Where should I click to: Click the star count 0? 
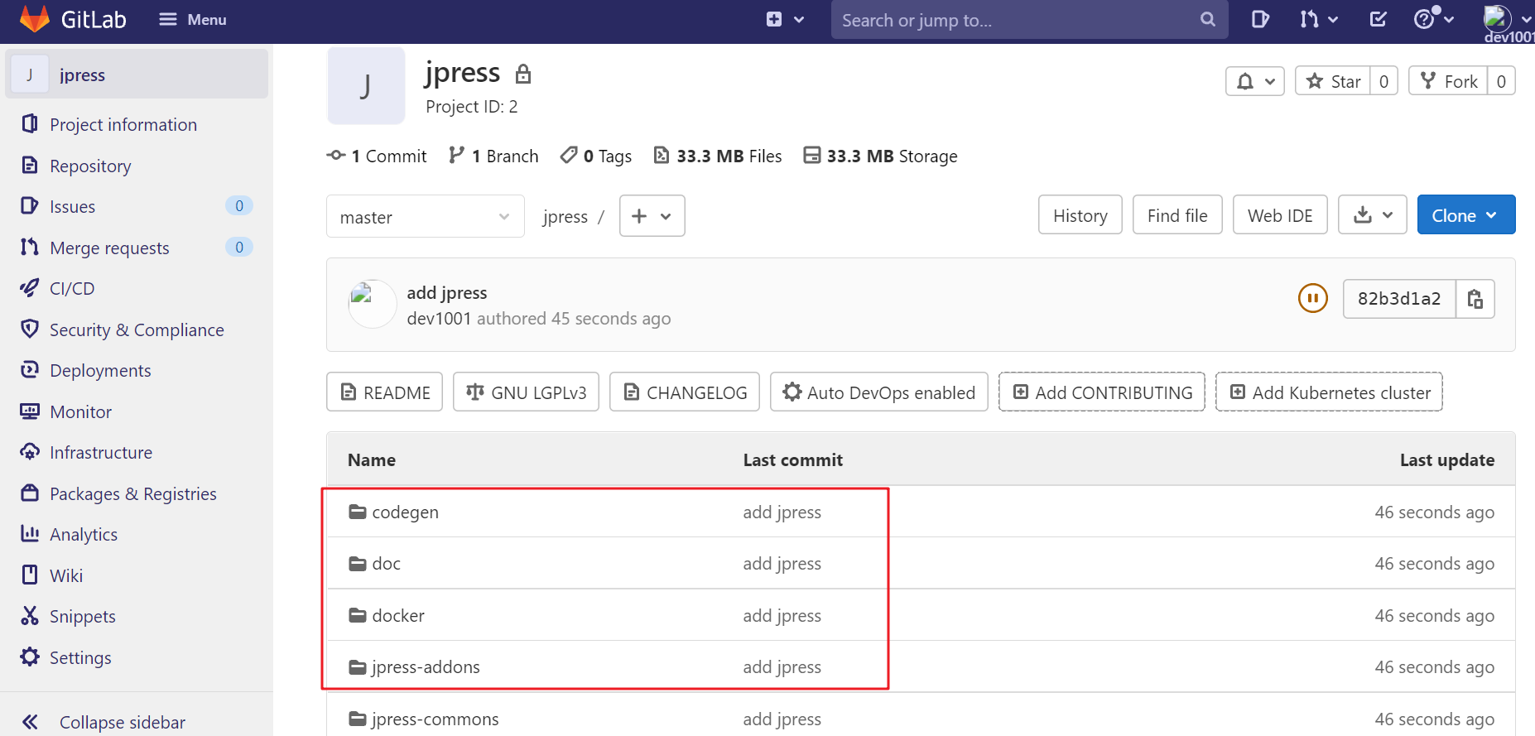(1383, 81)
